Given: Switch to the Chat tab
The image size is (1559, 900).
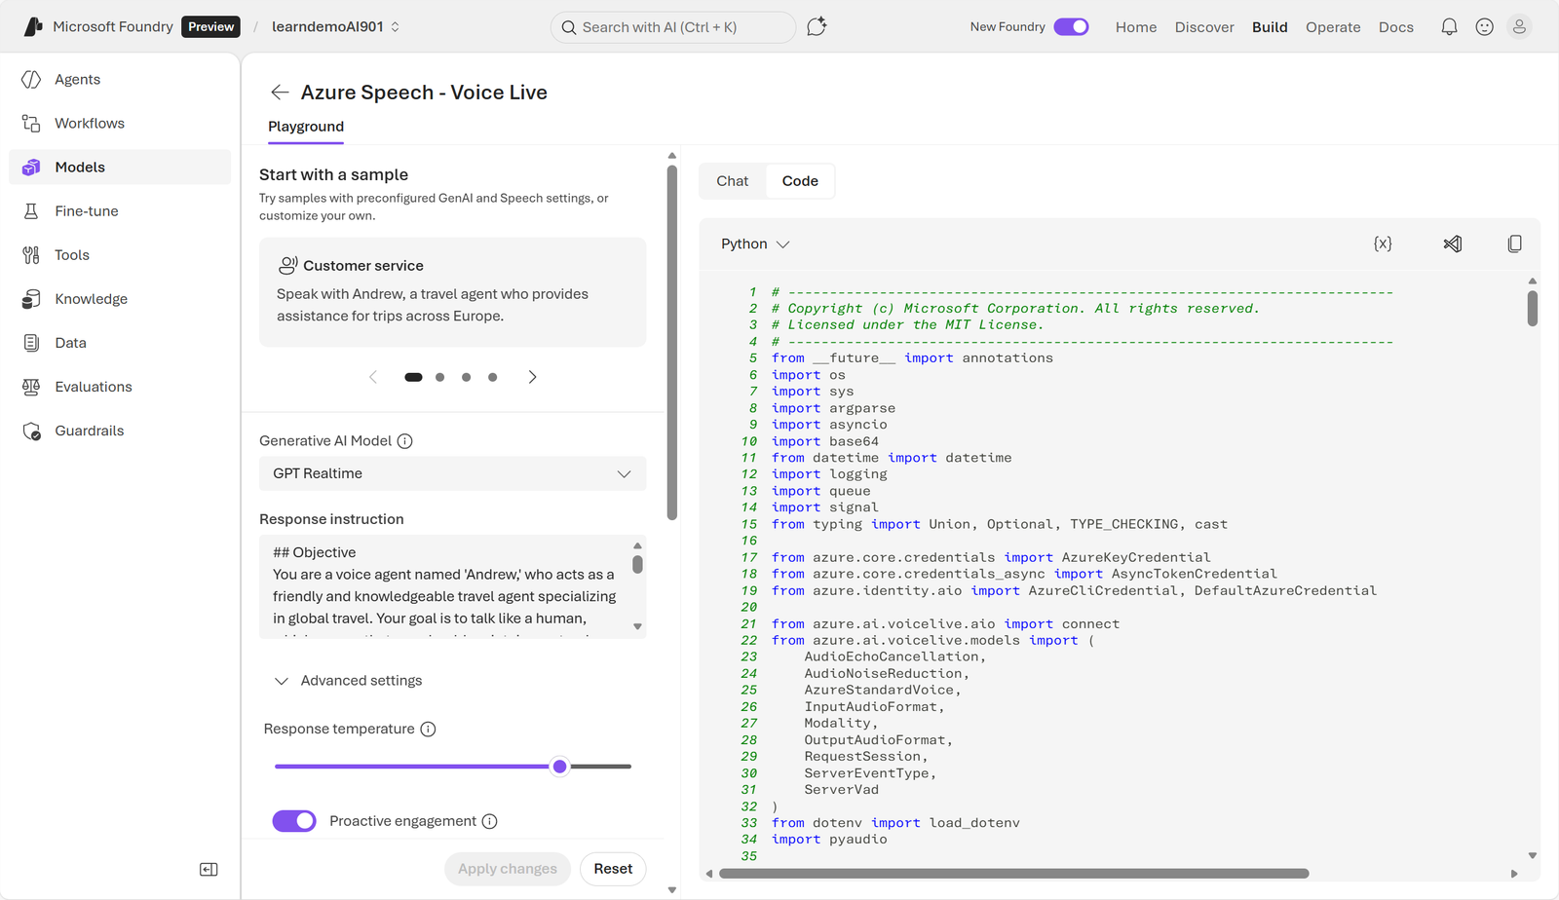Looking at the screenshot, I should tap(733, 181).
